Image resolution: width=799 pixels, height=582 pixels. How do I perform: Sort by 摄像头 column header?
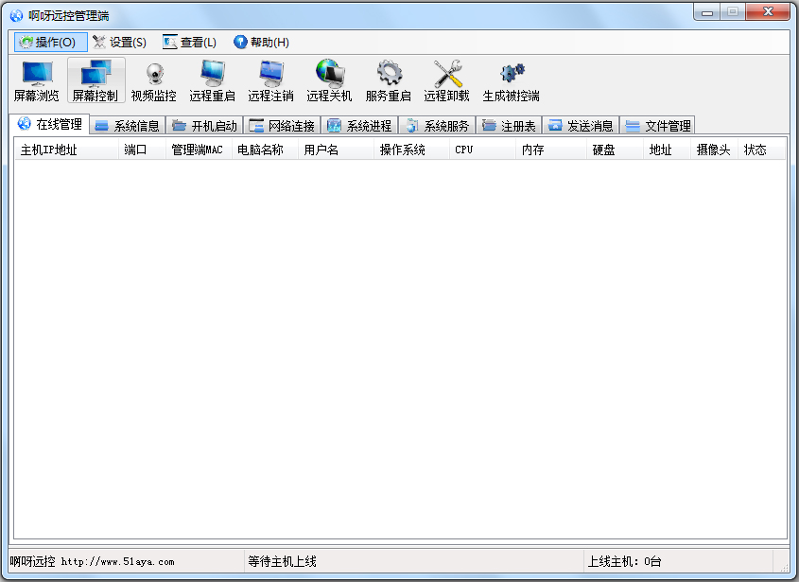click(x=715, y=150)
